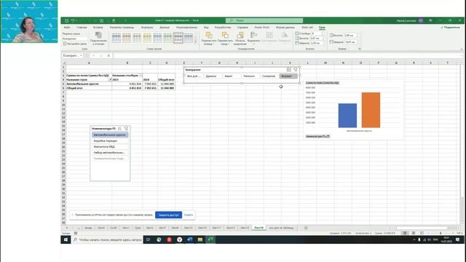Select Регион in the Контрагент slicer

coord(250,76)
